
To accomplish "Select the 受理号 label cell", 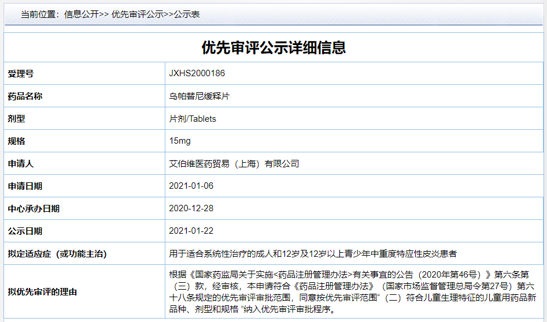I will click(84, 73).
